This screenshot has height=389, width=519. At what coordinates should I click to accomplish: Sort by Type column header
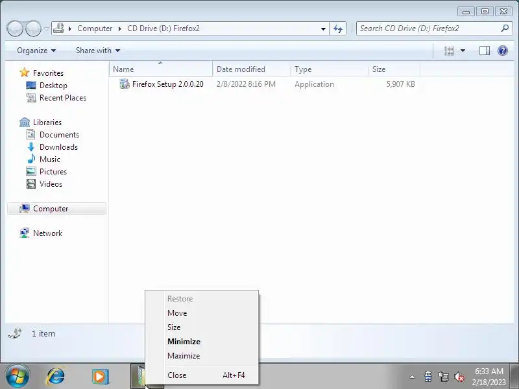[330, 69]
